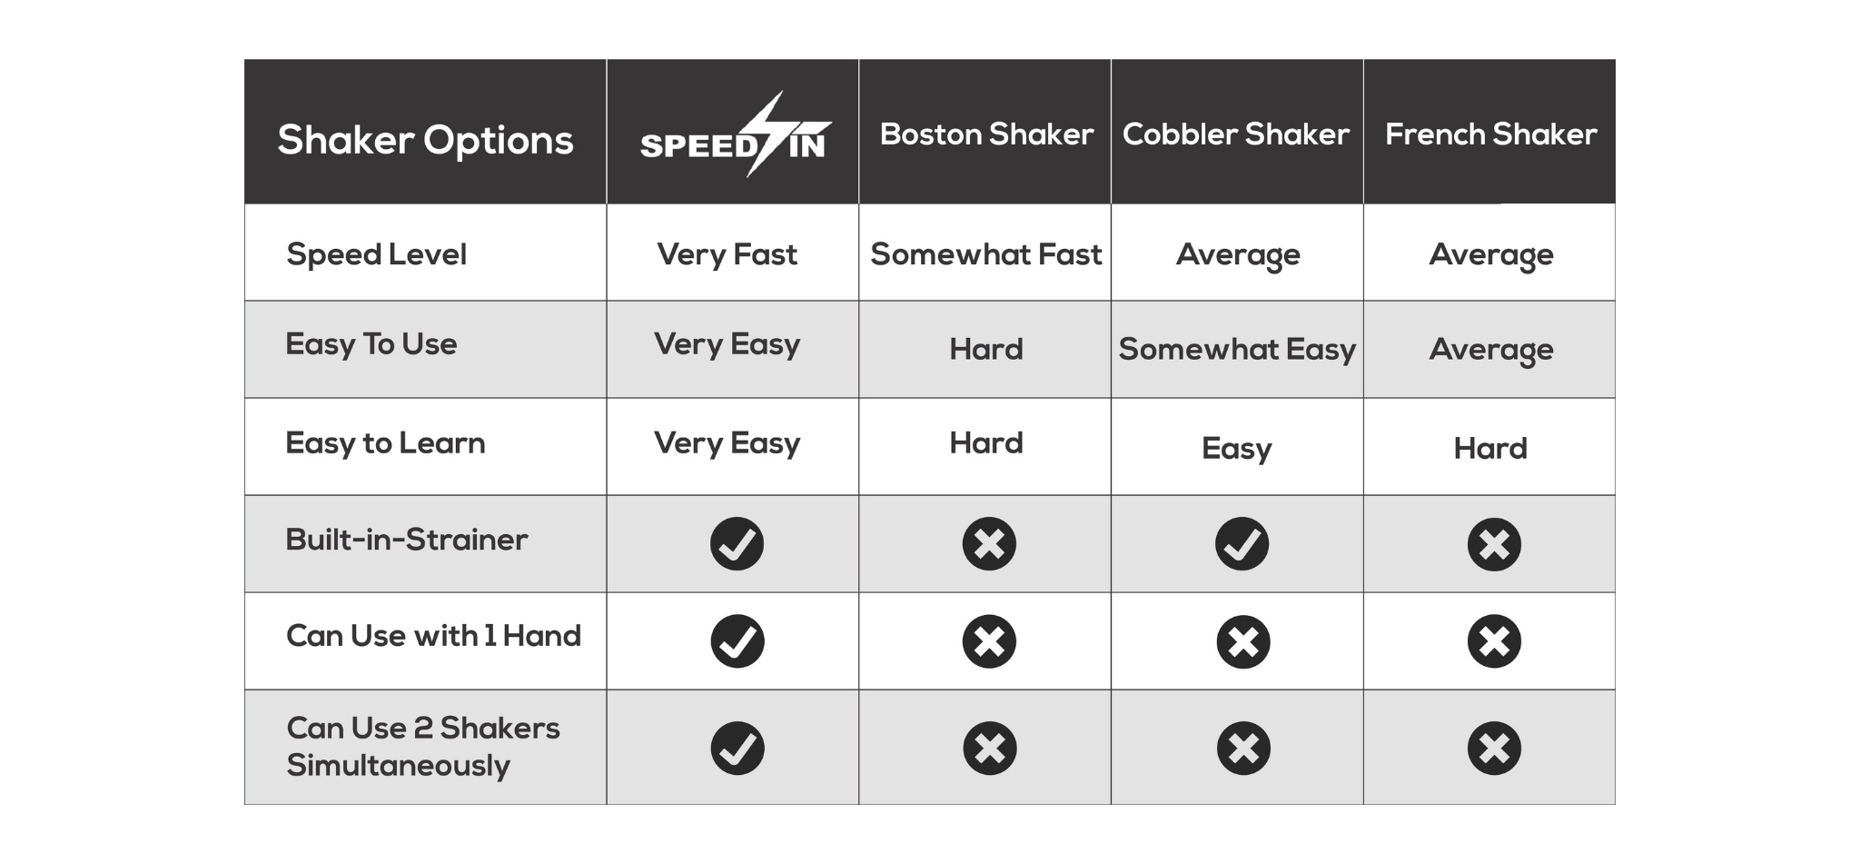The image size is (1860, 863).
Task: Click Boston Shaker's two-shakers simultaneously X icon
Action: [989, 749]
